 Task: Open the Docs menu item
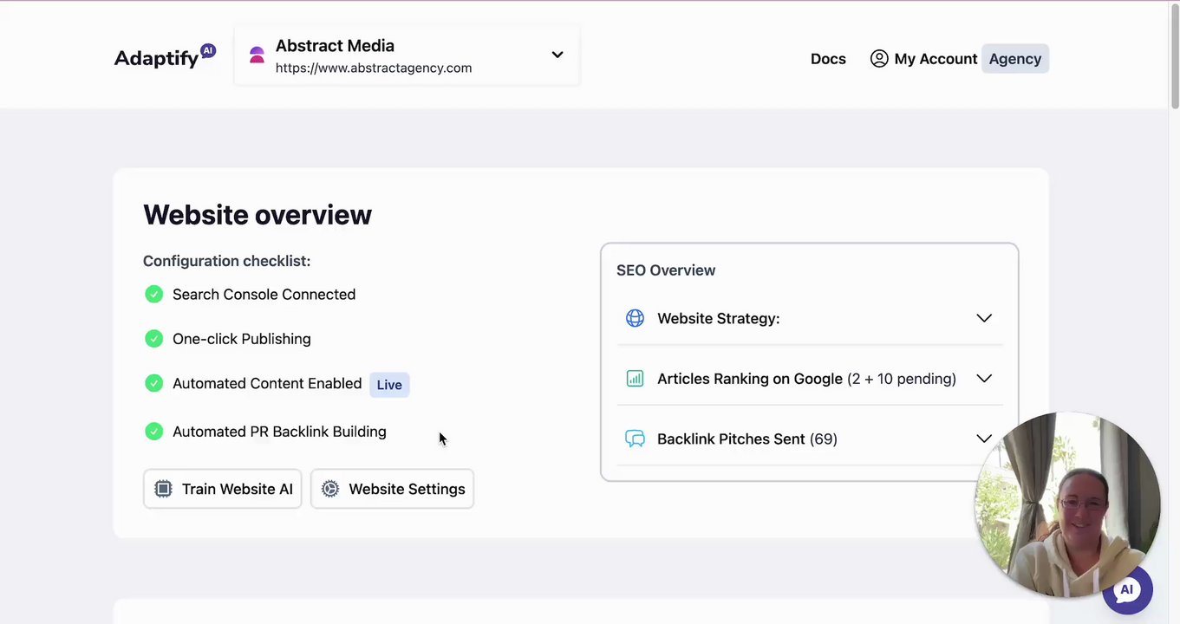(x=828, y=59)
